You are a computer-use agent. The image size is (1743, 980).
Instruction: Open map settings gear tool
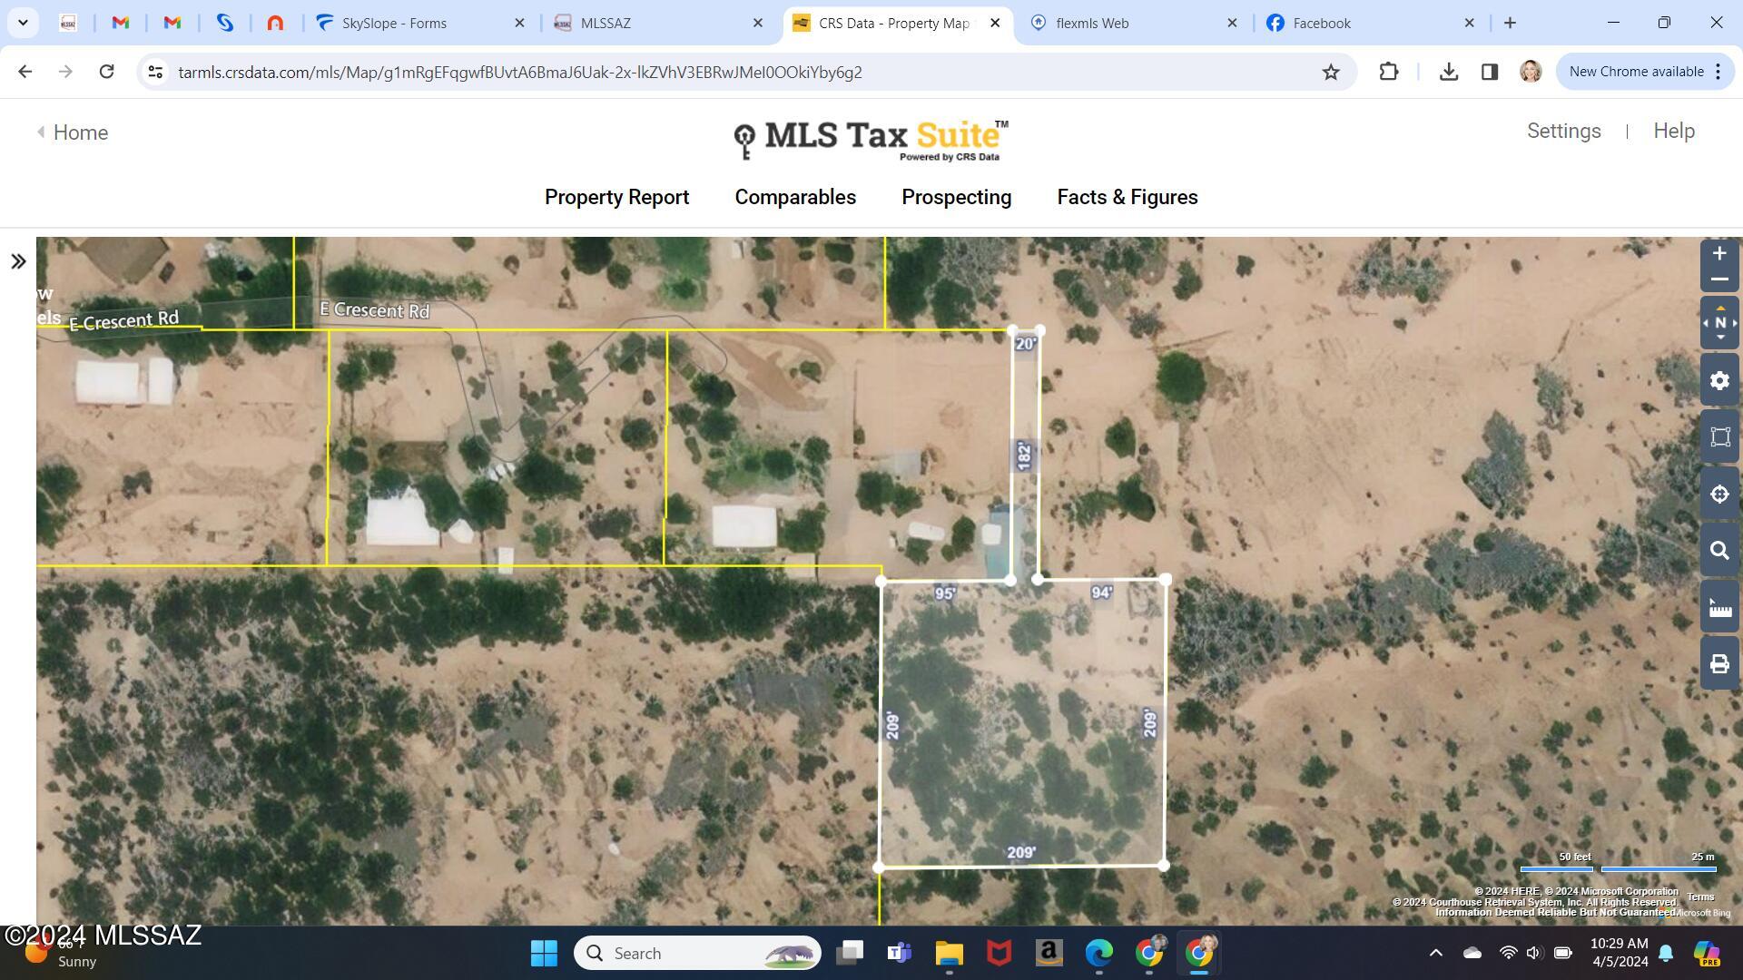[x=1719, y=381]
